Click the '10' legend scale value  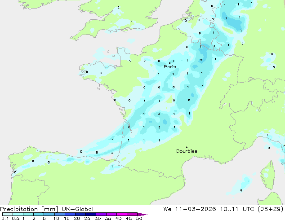click(x=56, y=218)
